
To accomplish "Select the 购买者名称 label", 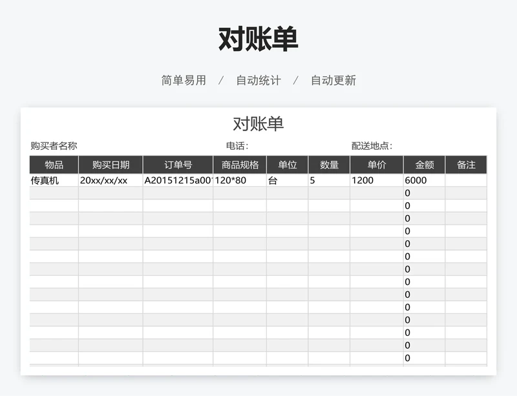I will coord(54,146).
